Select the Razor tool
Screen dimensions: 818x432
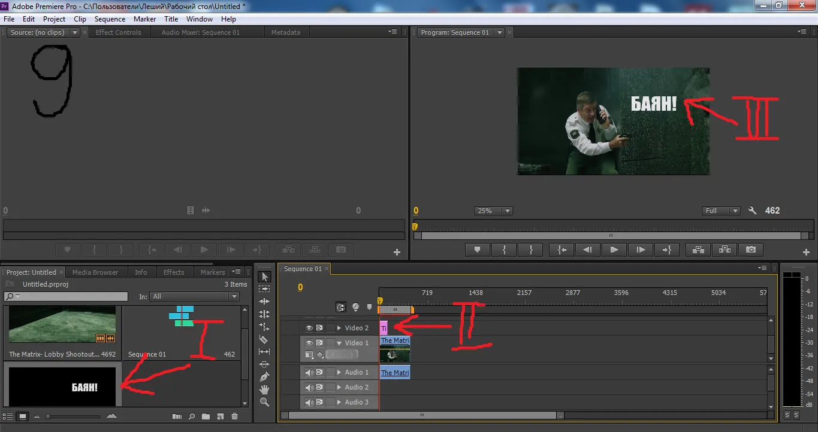tap(265, 339)
